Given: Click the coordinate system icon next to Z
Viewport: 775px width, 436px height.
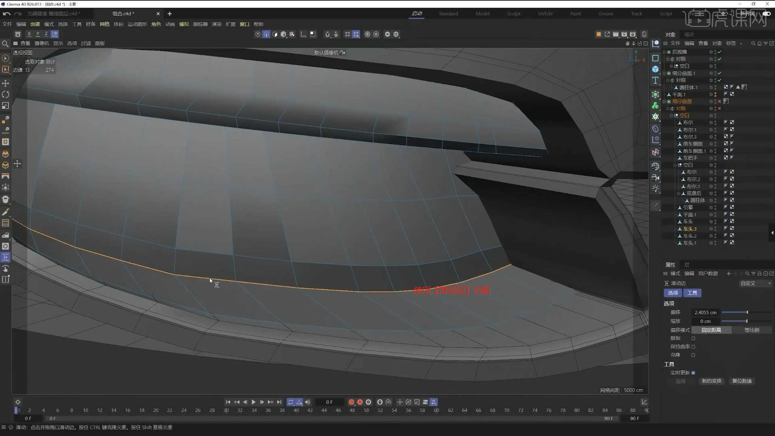Looking at the screenshot, I should [55, 34].
